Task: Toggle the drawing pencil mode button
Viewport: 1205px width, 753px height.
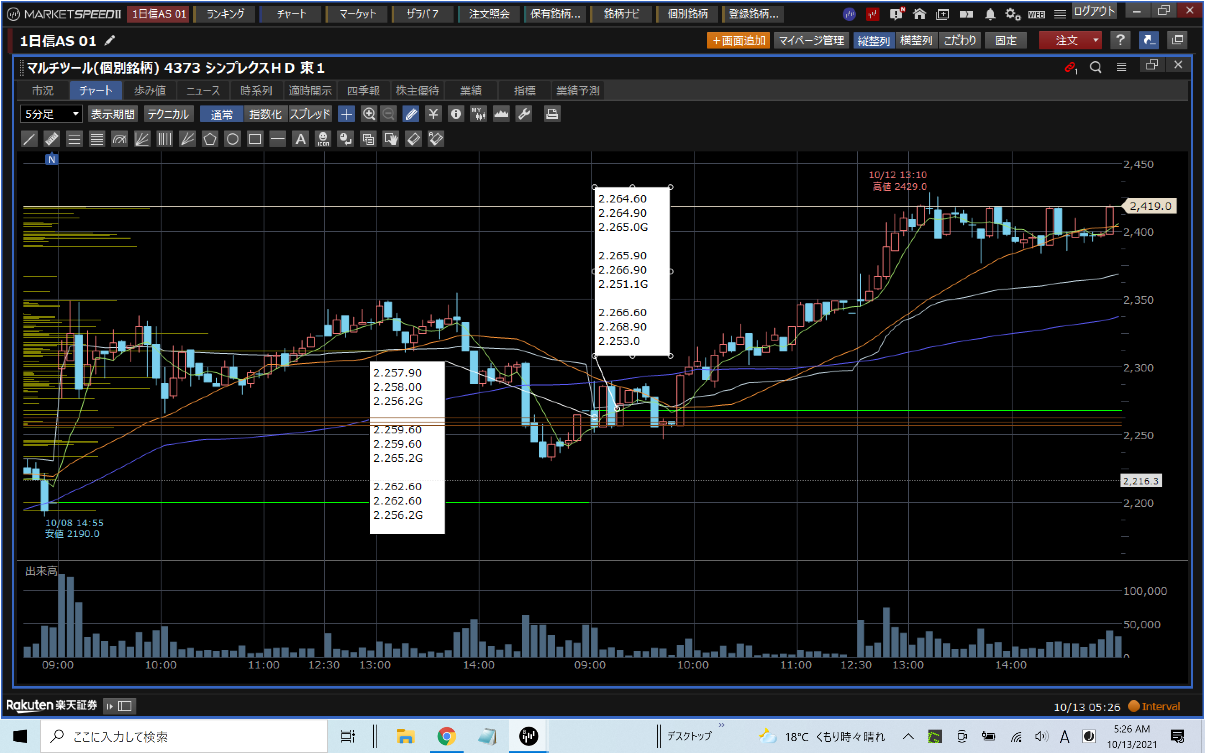Action: (411, 114)
